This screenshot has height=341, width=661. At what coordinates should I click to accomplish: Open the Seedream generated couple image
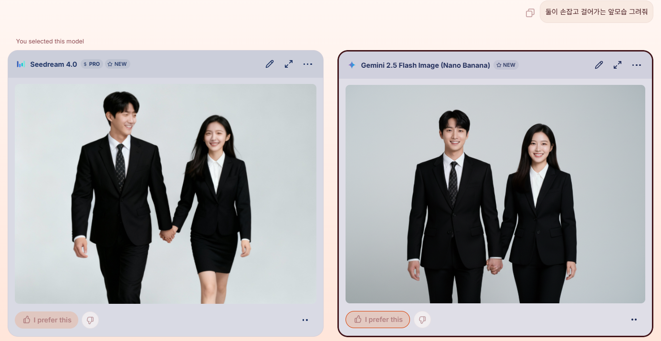coord(166,194)
